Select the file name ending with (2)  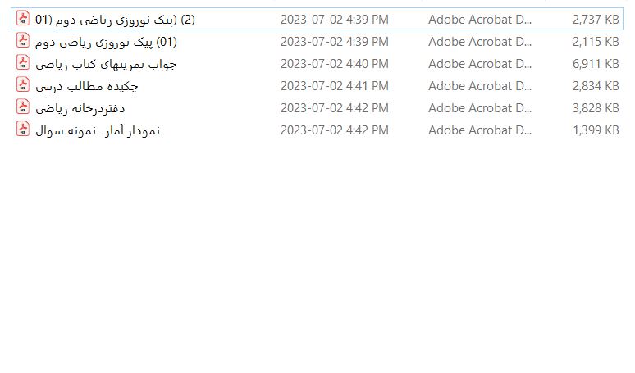[x=115, y=20]
